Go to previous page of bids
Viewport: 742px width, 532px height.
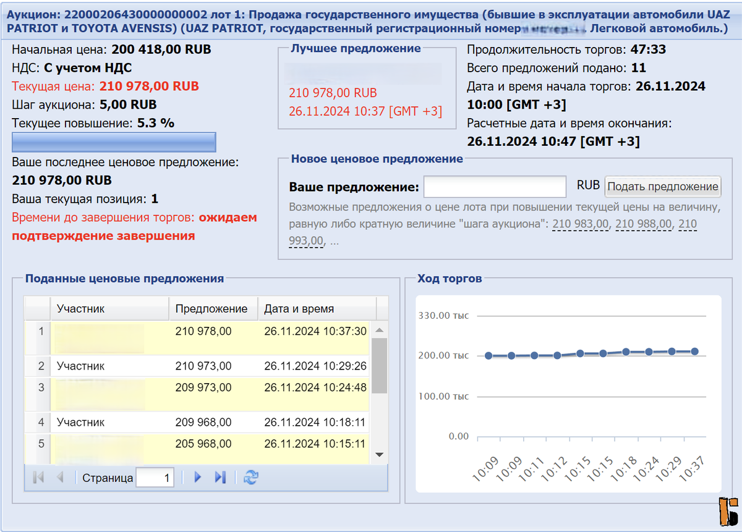point(60,478)
